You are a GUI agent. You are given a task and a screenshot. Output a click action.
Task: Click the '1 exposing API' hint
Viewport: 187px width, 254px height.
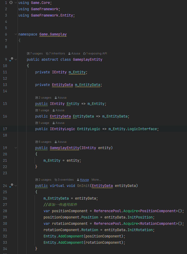coord(95,53)
